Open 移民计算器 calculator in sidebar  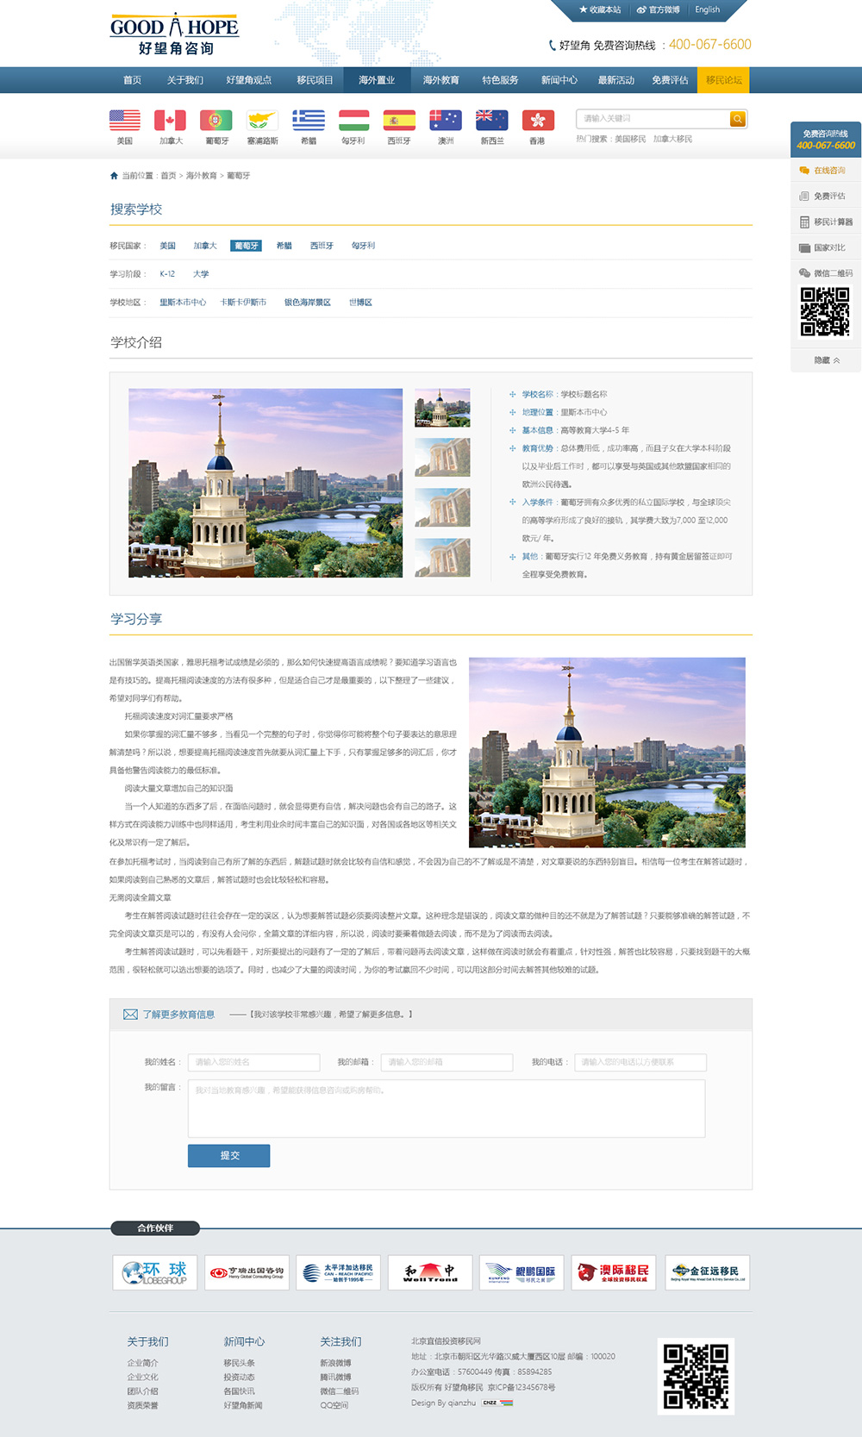(x=825, y=222)
